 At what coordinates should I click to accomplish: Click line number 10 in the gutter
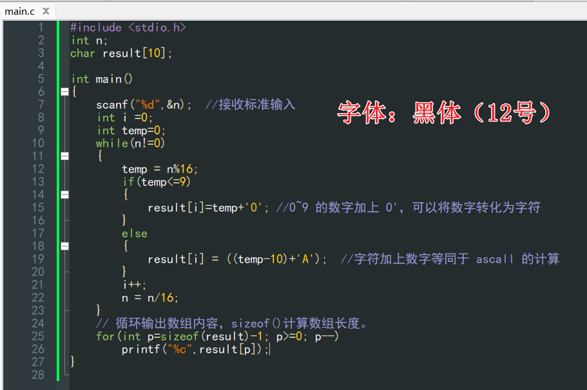point(38,144)
